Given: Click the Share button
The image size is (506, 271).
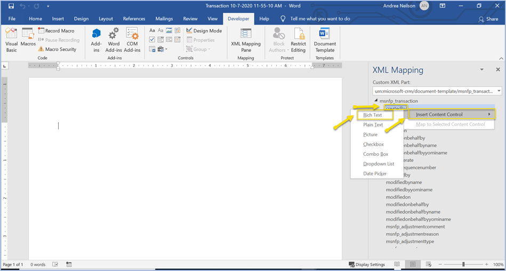Looking at the screenshot, I should tap(488, 19).
